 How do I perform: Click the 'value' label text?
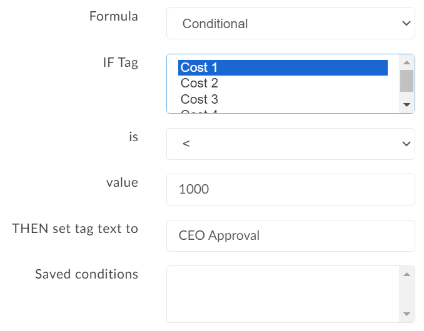pyautogui.click(x=122, y=182)
